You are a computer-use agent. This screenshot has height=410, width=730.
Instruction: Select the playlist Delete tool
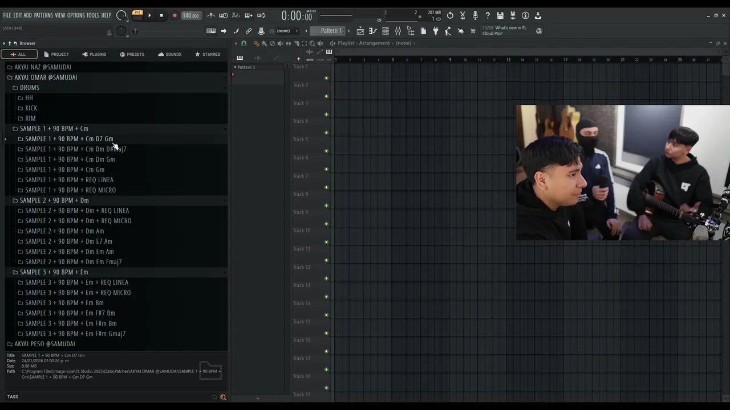tap(272, 43)
